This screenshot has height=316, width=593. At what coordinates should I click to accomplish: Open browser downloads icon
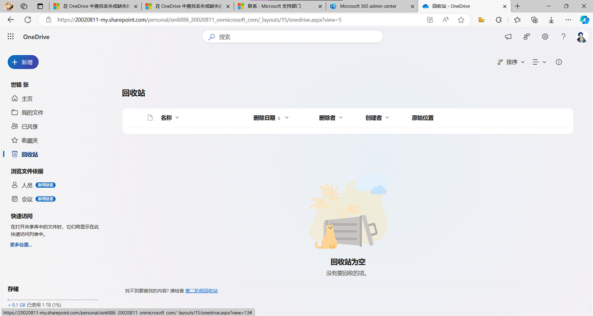coord(551,20)
